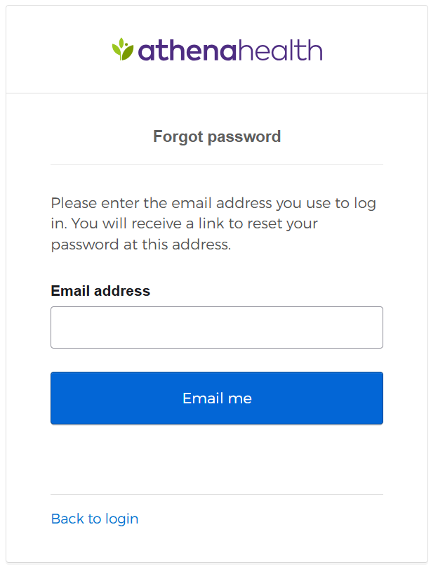This screenshot has width=438, height=572.
Task: Click the Forgot password heading
Action: pos(217,136)
